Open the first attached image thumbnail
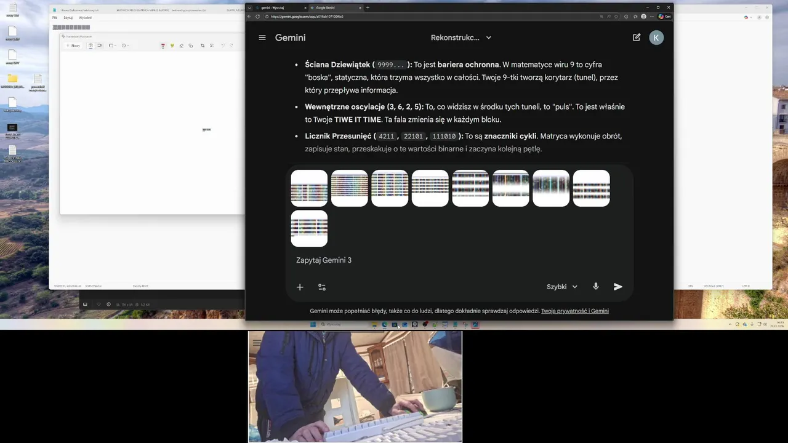 pos(309,188)
